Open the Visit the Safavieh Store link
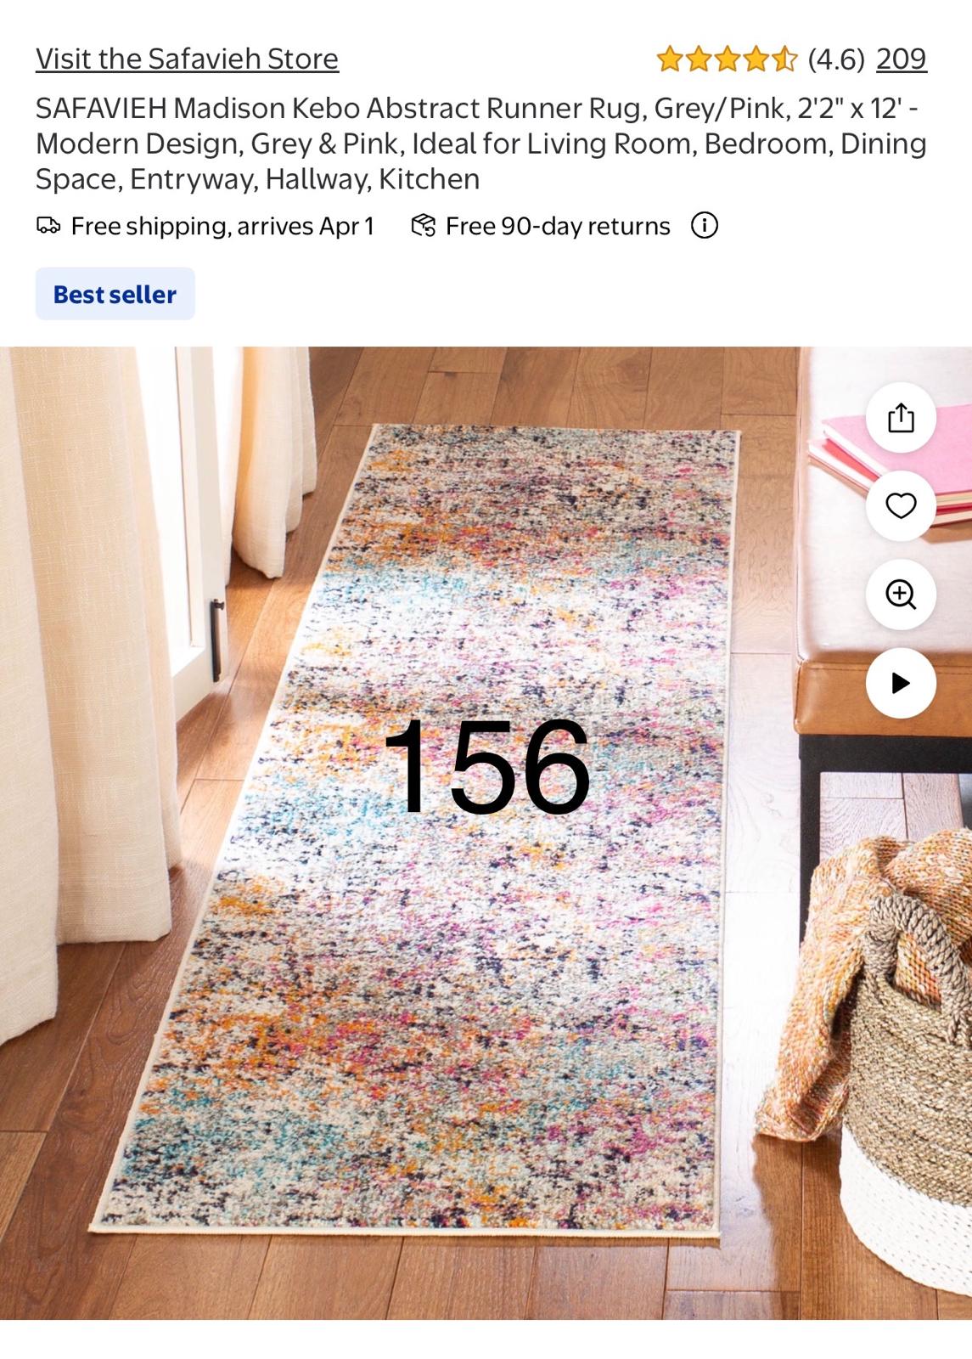This screenshot has height=1359, width=972. click(x=187, y=59)
